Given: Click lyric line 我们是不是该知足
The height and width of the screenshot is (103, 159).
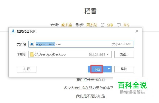Looking at the screenshot, I should [x=91, y=96].
